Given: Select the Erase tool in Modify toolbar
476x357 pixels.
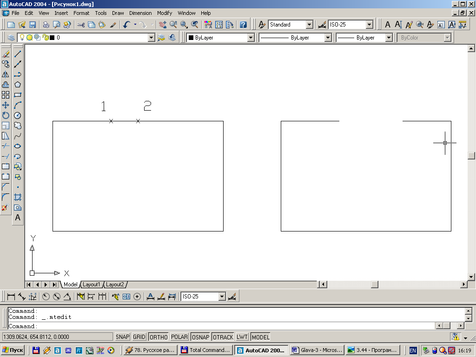Looking at the screenshot, I should pos(6,54).
